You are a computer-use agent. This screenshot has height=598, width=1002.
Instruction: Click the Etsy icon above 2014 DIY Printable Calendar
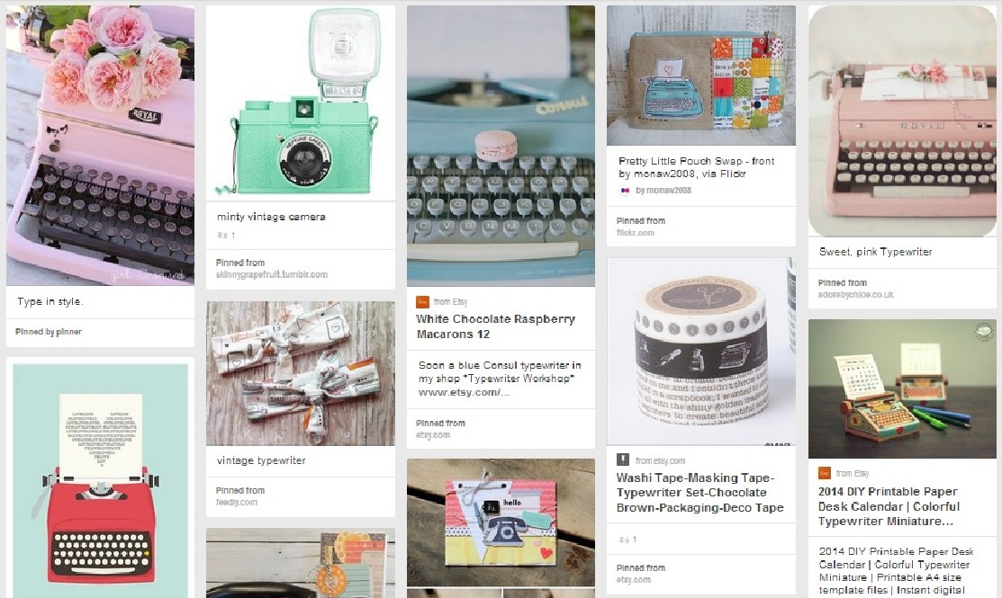point(825,474)
